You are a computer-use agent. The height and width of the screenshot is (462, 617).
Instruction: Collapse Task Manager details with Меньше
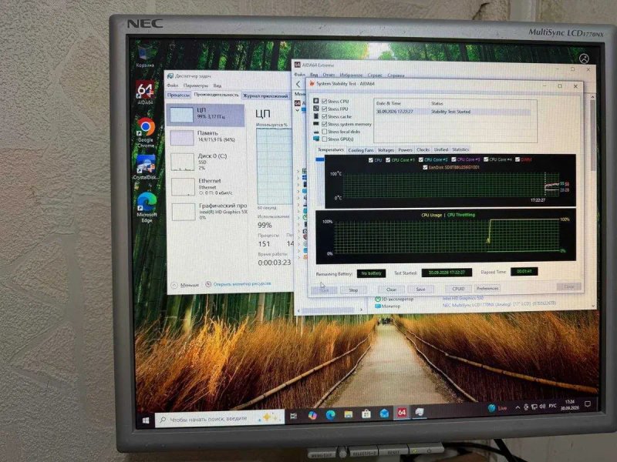185,285
